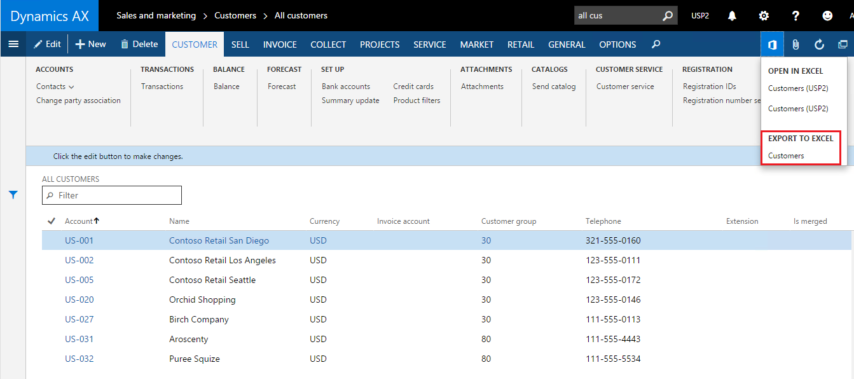This screenshot has width=854, height=379.
Task: Open Forecast under the FORECAST group
Action: click(282, 86)
